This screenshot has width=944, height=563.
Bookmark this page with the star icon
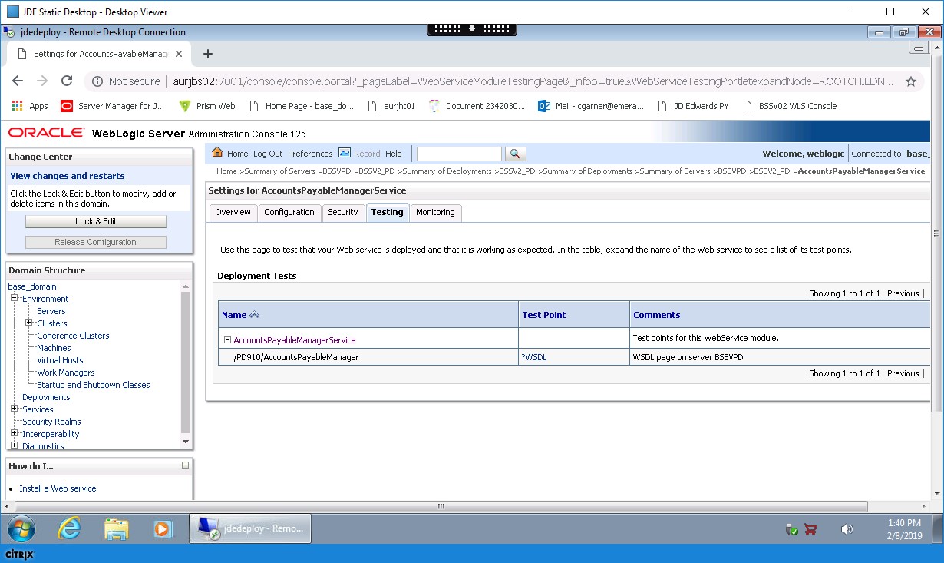point(911,81)
